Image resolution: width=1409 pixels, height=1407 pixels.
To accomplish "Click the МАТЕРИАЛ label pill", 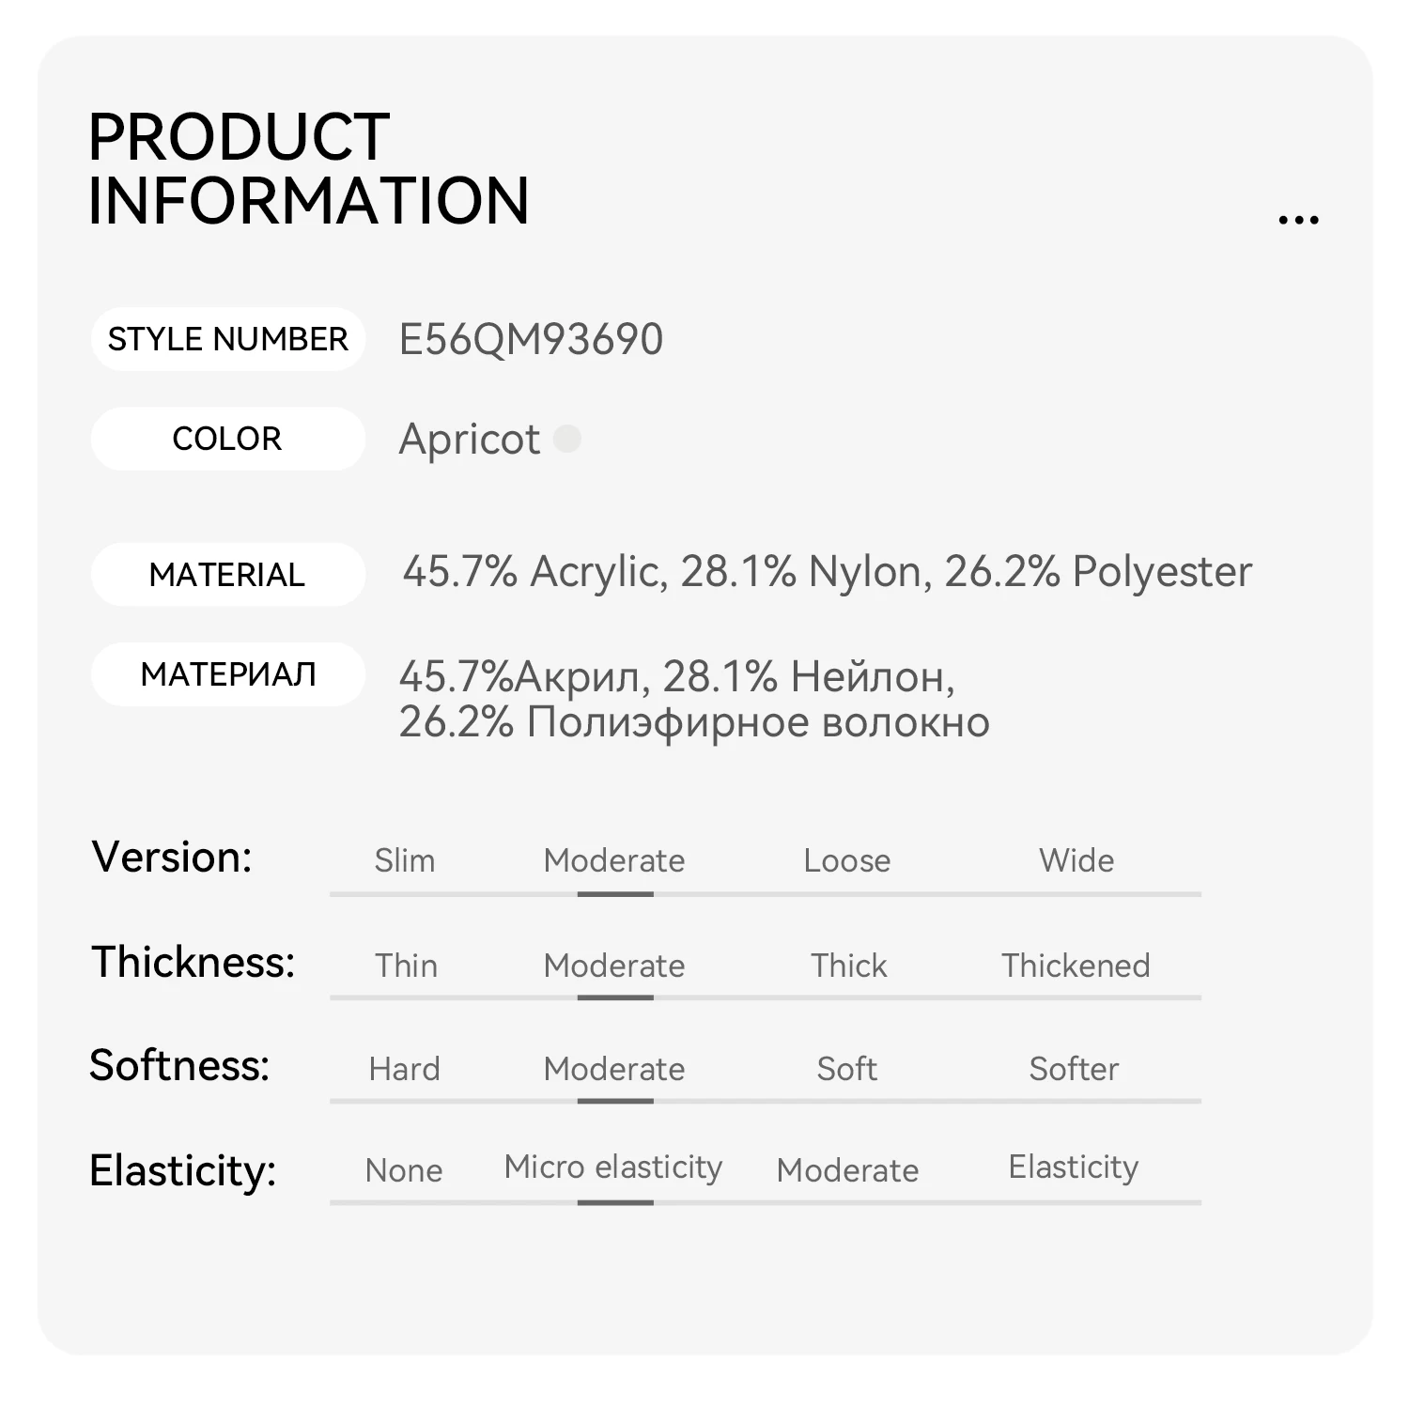I will (227, 674).
